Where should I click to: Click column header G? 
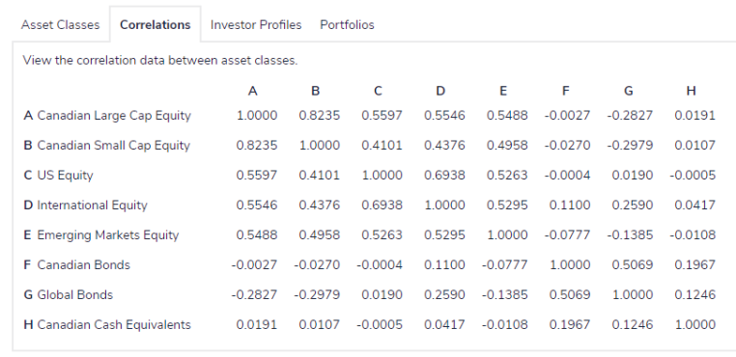point(629,91)
